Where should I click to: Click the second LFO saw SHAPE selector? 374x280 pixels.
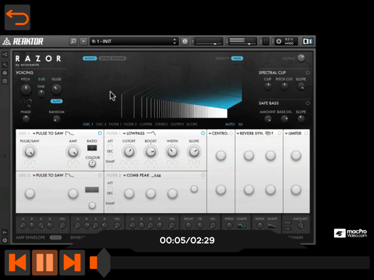(272, 225)
